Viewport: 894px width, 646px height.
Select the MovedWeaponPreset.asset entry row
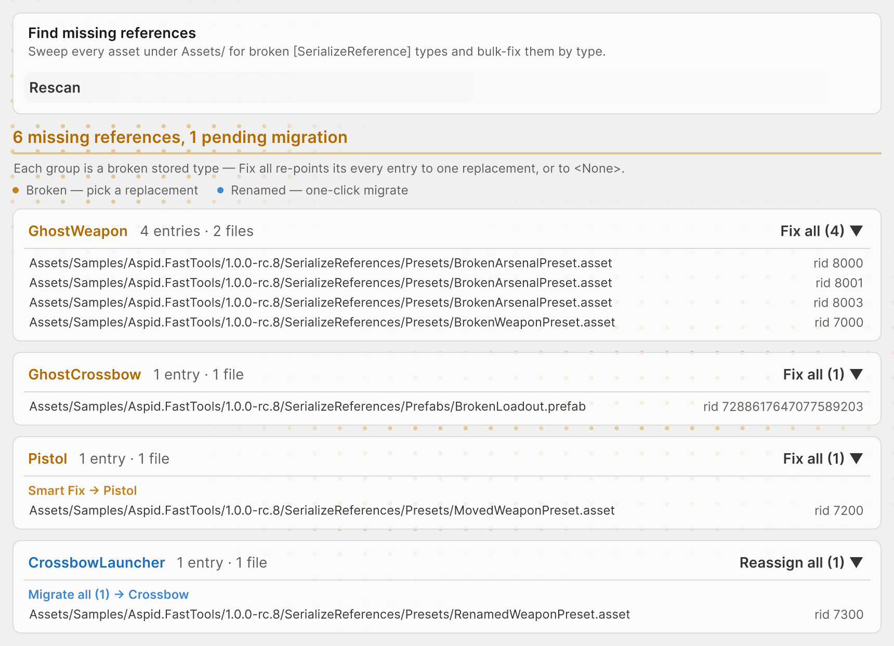click(x=446, y=510)
